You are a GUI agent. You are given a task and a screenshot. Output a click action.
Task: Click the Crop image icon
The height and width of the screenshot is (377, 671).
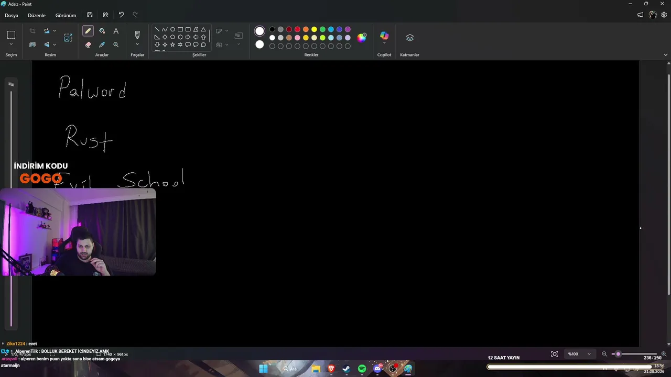coord(33,31)
